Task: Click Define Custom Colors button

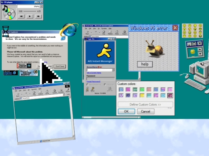Action: [145, 104]
